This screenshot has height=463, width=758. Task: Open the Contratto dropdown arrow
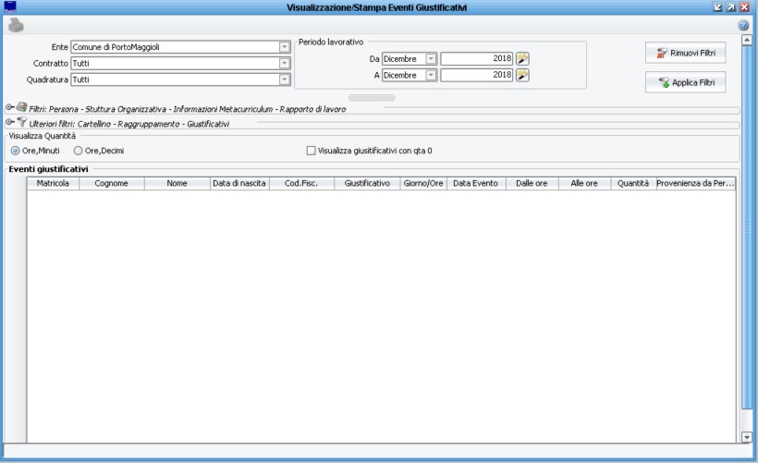(285, 64)
